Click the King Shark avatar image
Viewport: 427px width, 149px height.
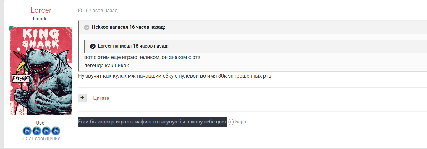pyautogui.click(x=41, y=71)
